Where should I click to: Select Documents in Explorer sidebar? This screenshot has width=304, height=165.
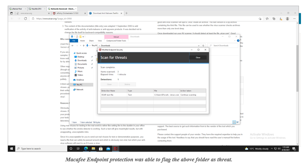coord(82,64)
